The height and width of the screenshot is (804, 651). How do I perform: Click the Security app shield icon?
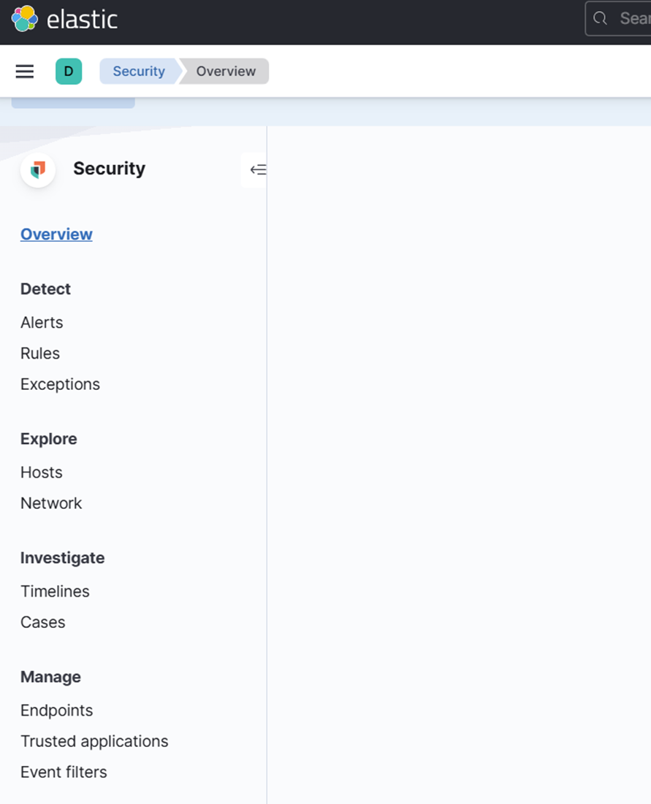38,170
